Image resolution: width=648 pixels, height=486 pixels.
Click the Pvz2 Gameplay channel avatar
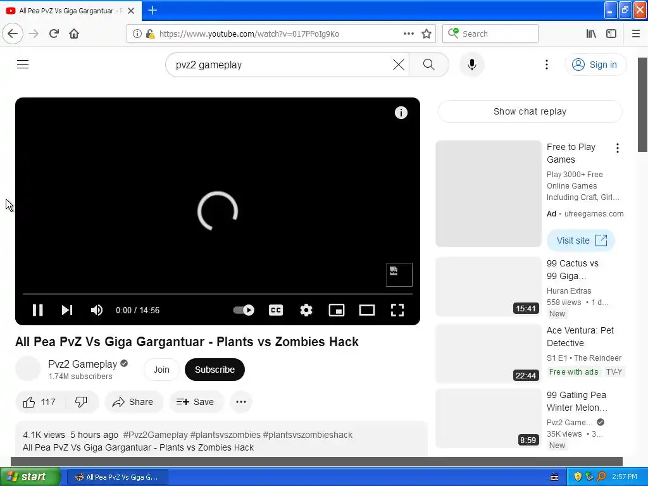coord(28,369)
